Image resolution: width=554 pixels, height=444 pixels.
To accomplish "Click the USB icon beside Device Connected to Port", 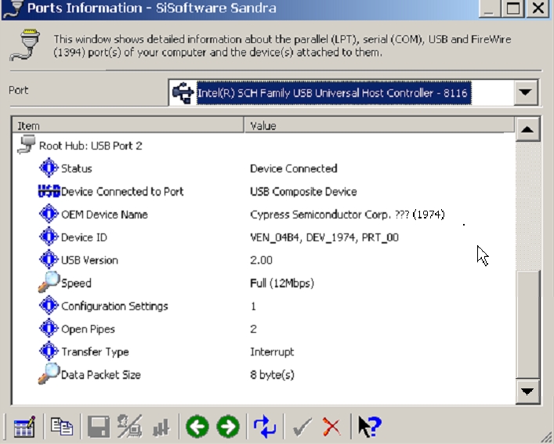I will pyautogui.click(x=49, y=191).
